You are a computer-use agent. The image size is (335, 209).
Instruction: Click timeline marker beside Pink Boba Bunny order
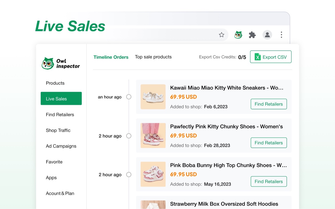point(129,175)
